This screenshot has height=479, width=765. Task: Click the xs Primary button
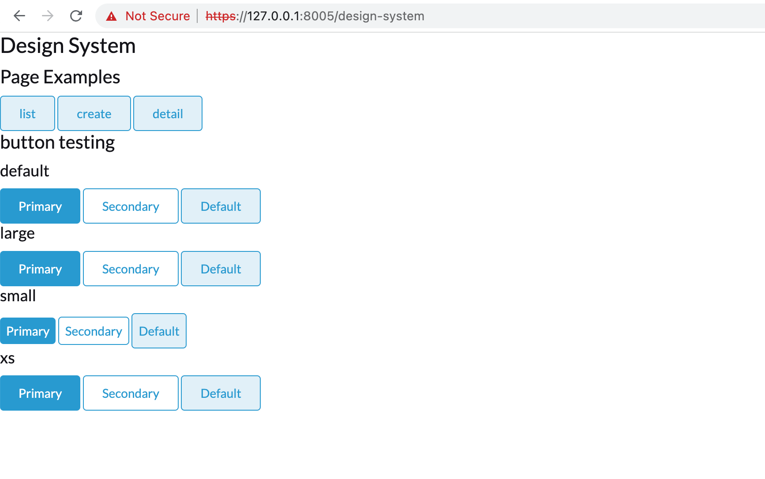(40, 393)
